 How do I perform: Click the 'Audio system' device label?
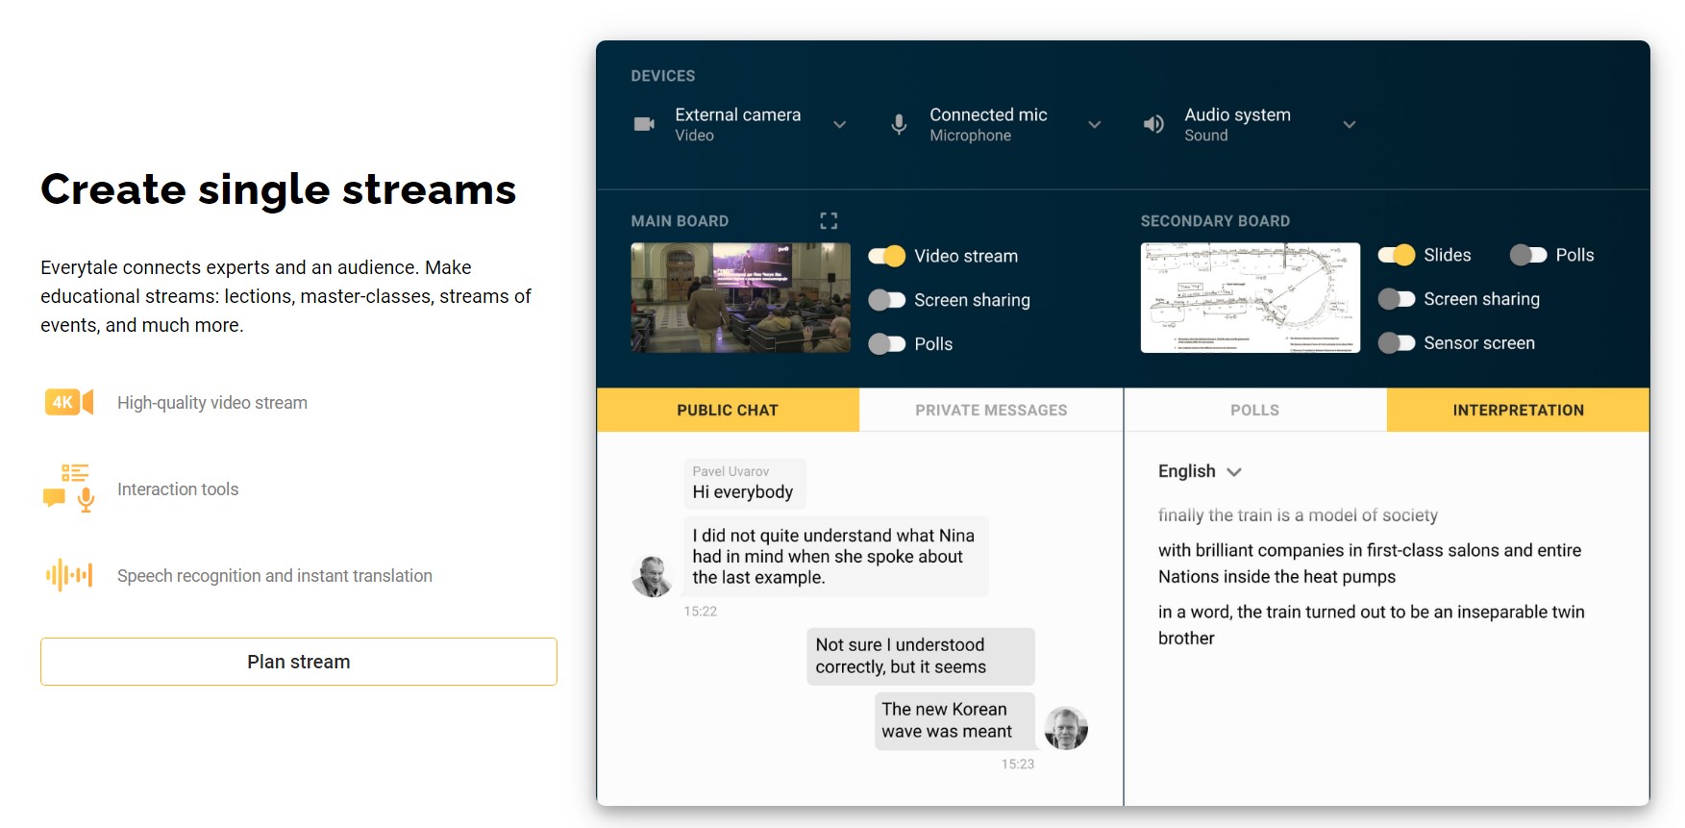(1238, 114)
